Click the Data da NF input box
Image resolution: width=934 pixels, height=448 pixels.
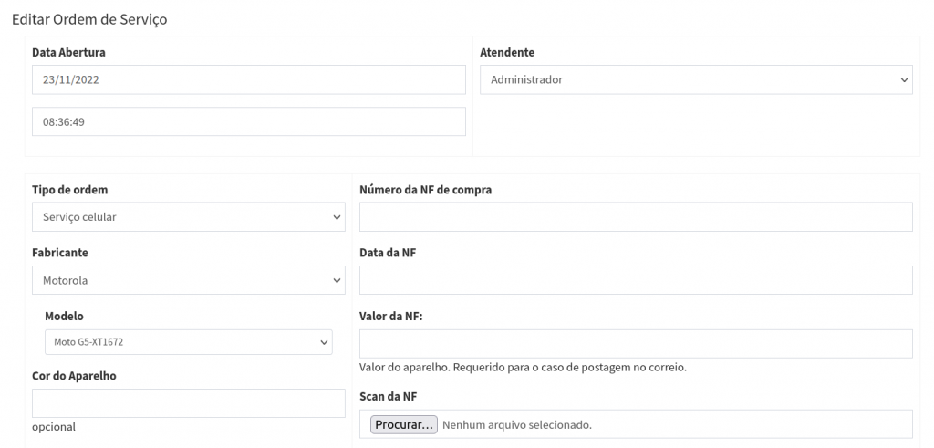(x=636, y=280)
